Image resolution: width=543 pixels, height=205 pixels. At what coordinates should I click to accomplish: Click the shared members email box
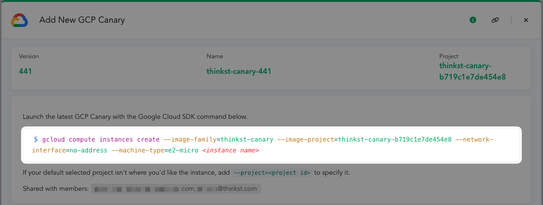(176, 189)
